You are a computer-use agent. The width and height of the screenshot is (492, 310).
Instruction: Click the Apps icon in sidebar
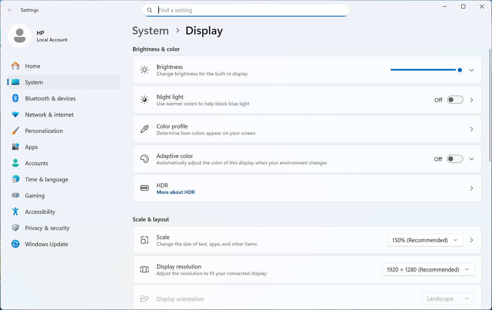click(15, 147)
